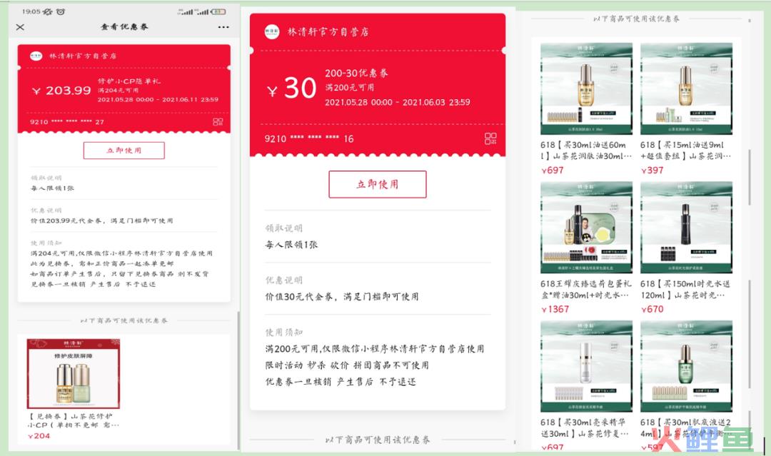Viewport: 771px width, 456px height.
Task: Select the ¥203.99 coupon amount
Action: coord(62,91)
